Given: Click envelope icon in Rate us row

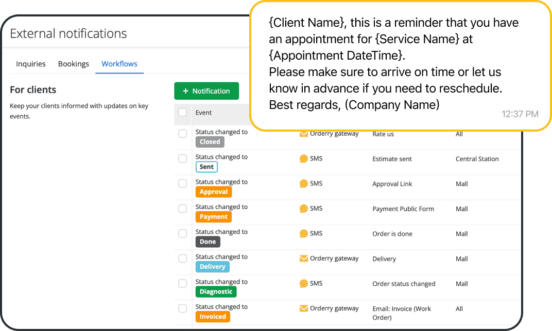Looking at the screenshot, I should (304, 134).
